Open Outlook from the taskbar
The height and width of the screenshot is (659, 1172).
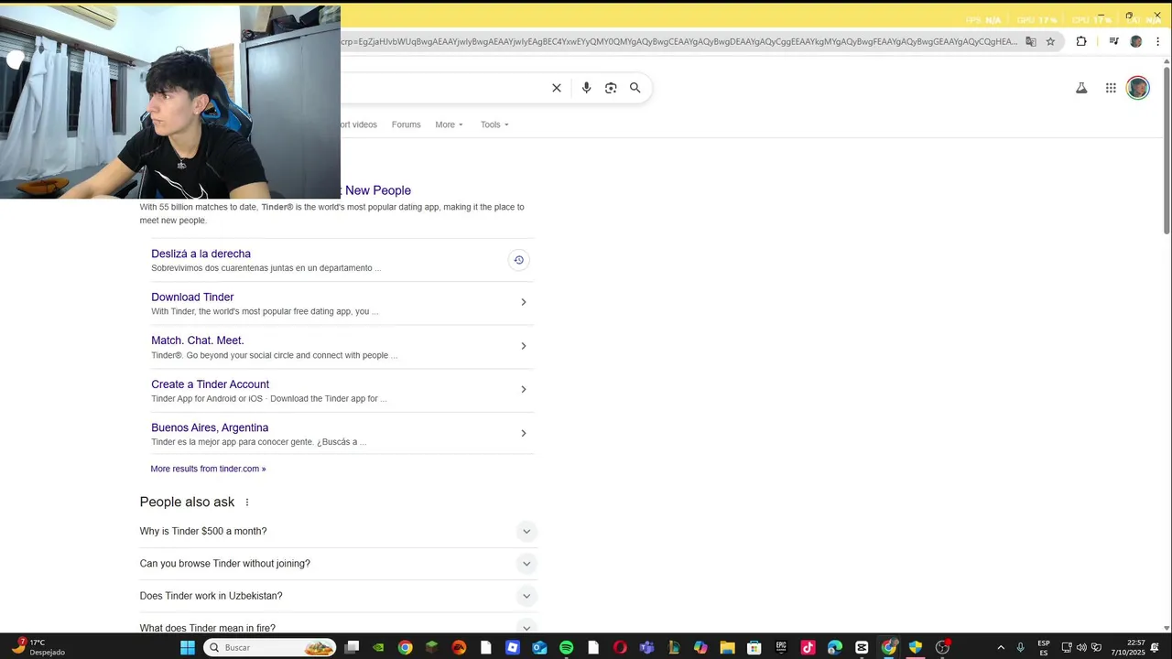pos(539,647)
